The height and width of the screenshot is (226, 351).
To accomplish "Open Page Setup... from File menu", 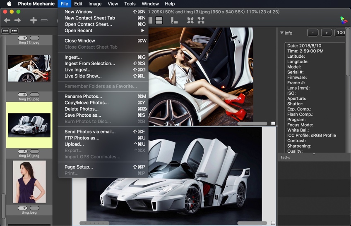I will 103,167.
